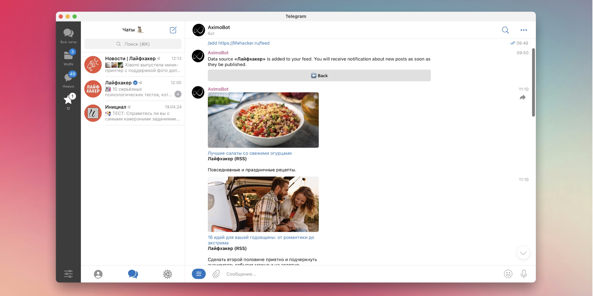Viewport: 593px width, 296px height.
Task: Open the 'Лайфхакер' verified channel chat
Action: point(133,89)
